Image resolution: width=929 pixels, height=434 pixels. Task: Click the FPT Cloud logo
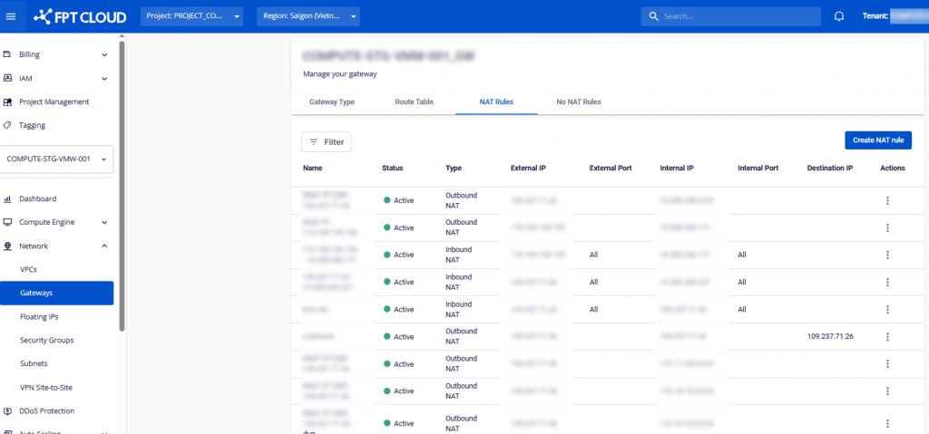pos(82,16)
